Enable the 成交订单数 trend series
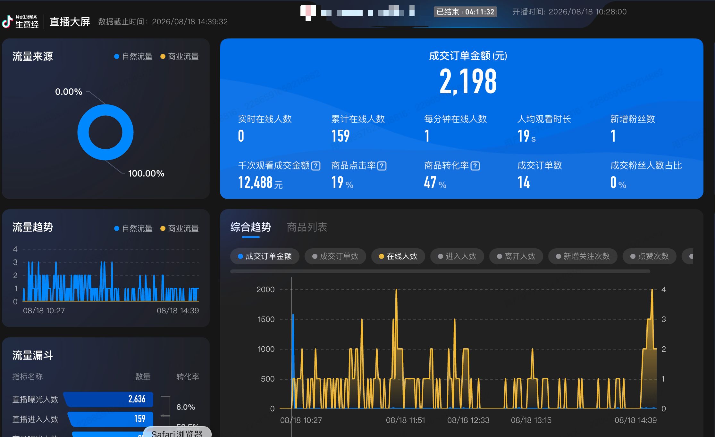 pos(335,256)
